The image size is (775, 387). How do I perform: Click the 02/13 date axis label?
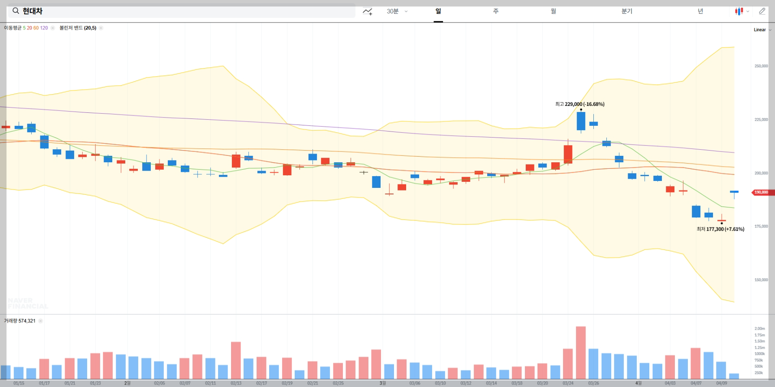coord(236,383)
